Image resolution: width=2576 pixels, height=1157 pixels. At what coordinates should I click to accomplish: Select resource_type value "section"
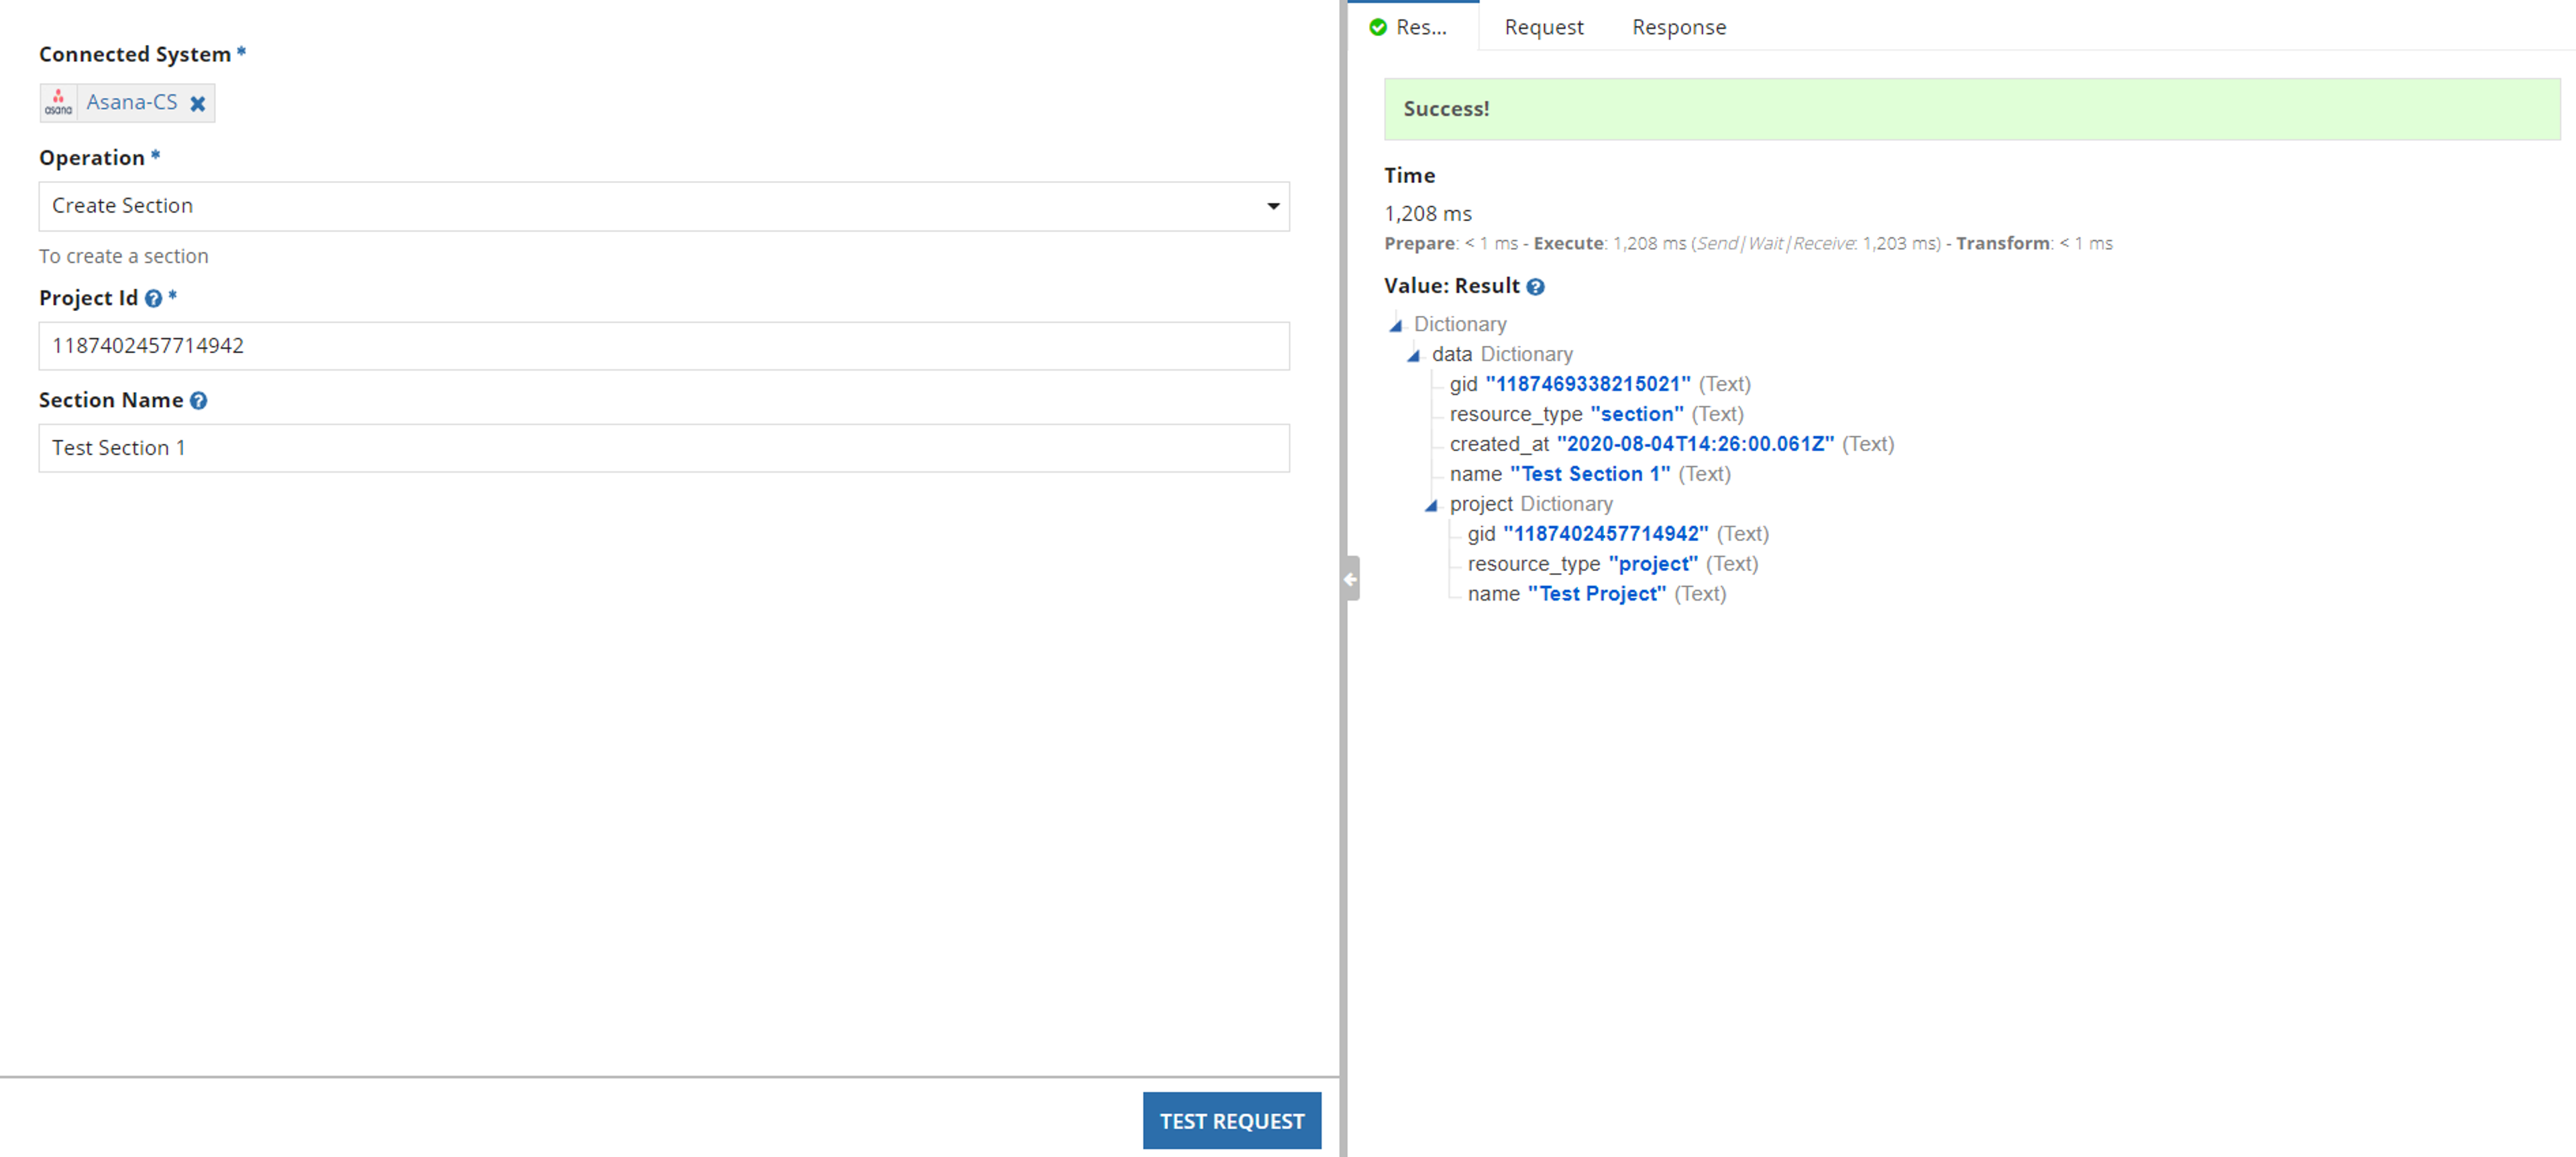pos(1637,414)
